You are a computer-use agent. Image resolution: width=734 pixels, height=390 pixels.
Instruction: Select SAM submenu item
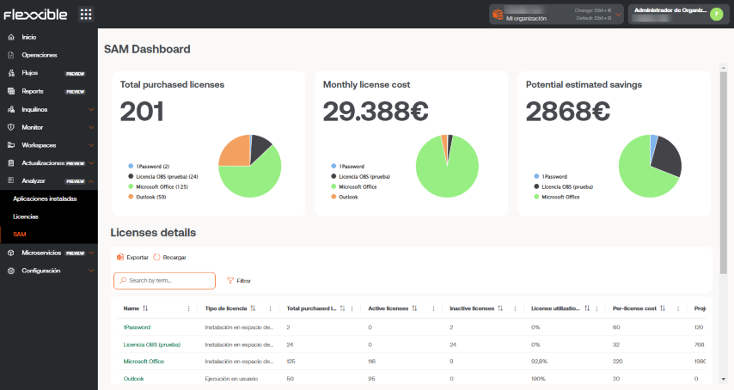coord(20,235)
